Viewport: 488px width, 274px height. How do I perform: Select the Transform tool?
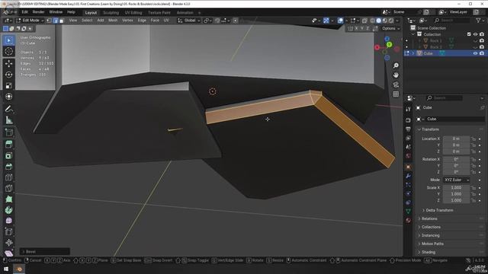click(x=8, y=97)
